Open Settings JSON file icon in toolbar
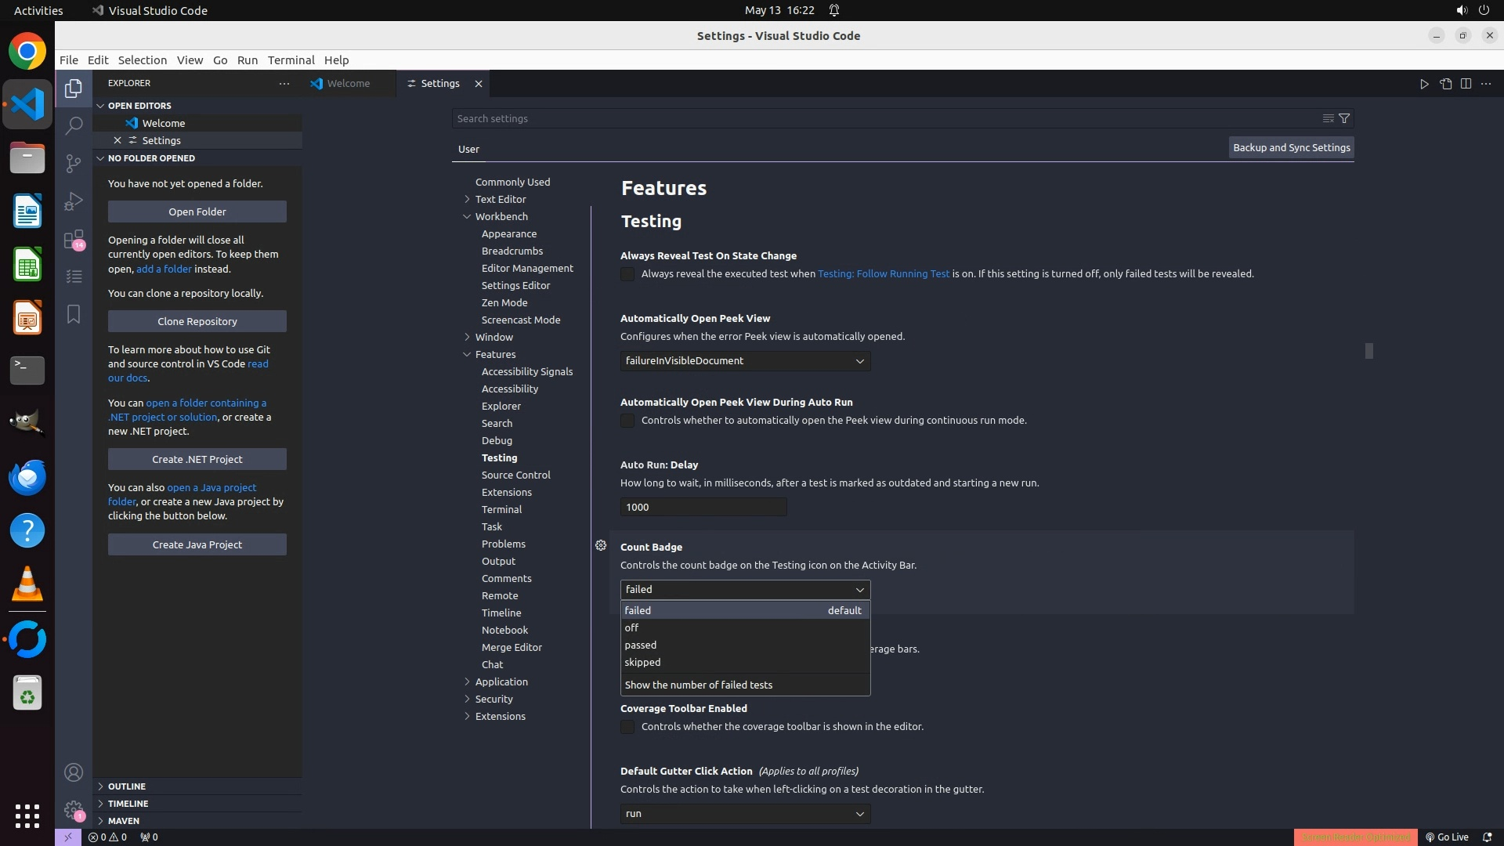1504x846 pixels. click(1445, 84)
